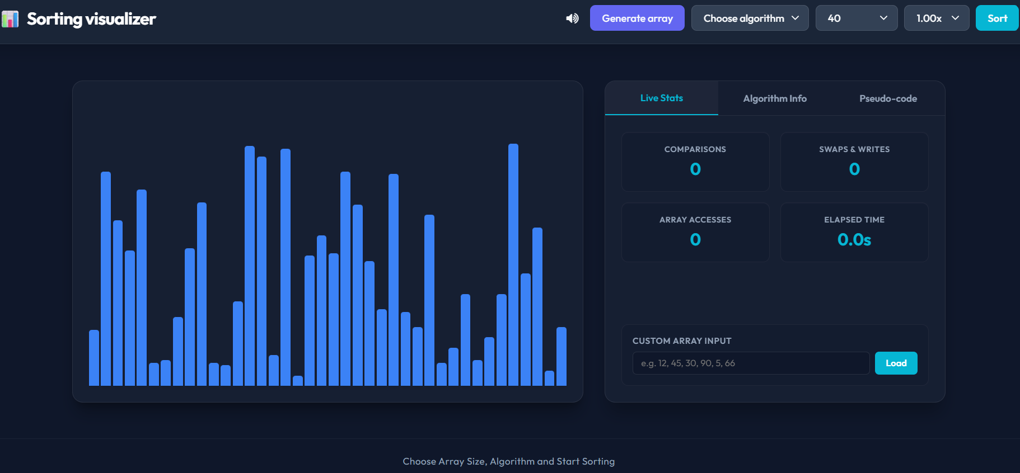Expand the array size dropdown showing 40
Viewport: 1020px width, 473px height.
pyautogui.click(x=857, y=18)
